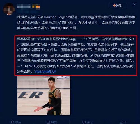The width and height of the screenshot is (140, 124).
Task: Expand the post options chevron
Action: click(134, 4)
